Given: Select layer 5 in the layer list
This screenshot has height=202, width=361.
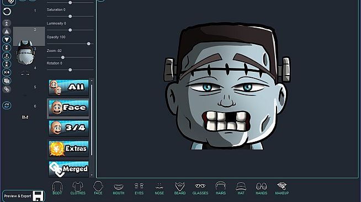Looking at the screenshot, I should tap(29, 93).
